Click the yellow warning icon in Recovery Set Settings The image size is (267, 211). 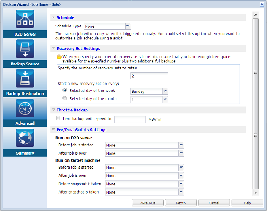pyautogui.click(x=59, y=57)
